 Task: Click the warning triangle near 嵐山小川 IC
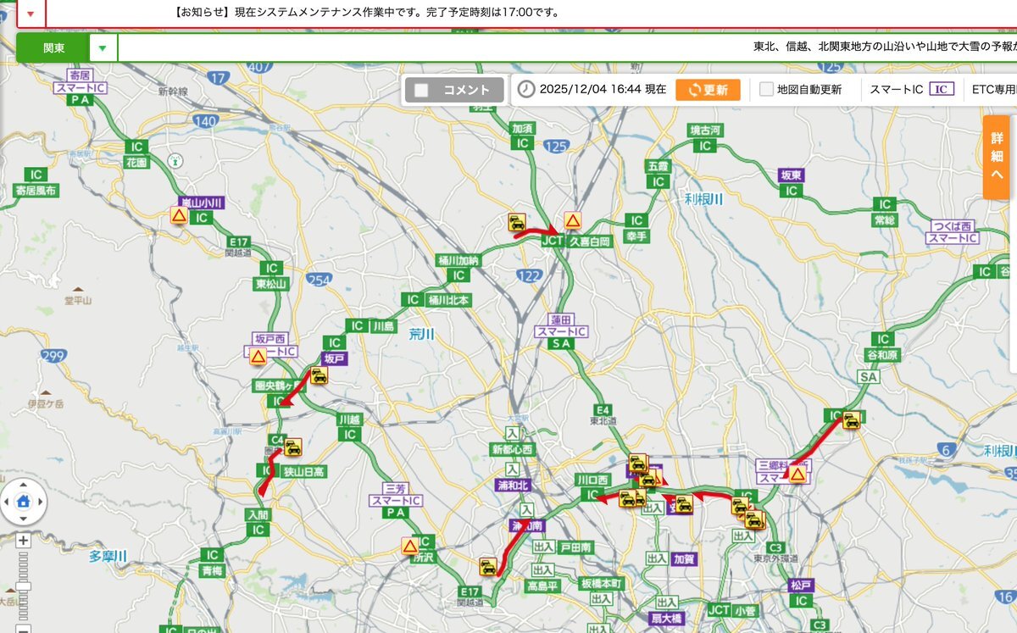(x=179, y=215)
